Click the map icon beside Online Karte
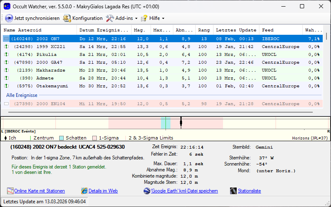The height and width of the screenshot is (207, 331). 10,191
